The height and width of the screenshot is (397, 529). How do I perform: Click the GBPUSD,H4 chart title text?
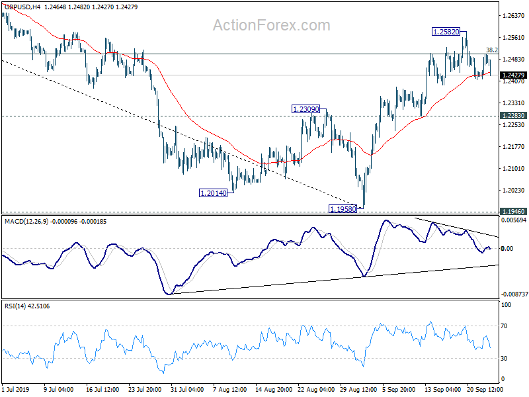click(22, 7)
